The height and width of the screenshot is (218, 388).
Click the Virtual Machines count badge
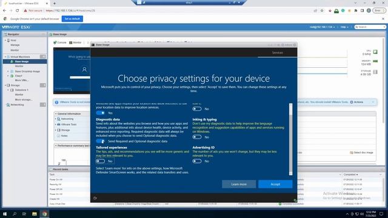(x=43, y=57)
